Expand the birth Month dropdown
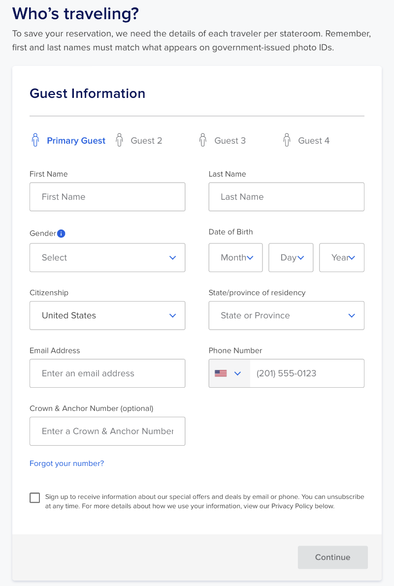 tap(235, 257)
